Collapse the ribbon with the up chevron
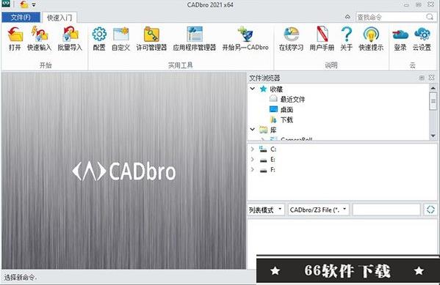 click(347, 17)
